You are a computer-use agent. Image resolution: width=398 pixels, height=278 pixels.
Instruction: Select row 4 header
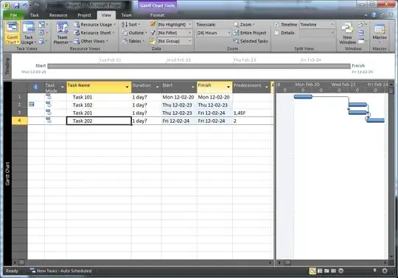(20, 121)
